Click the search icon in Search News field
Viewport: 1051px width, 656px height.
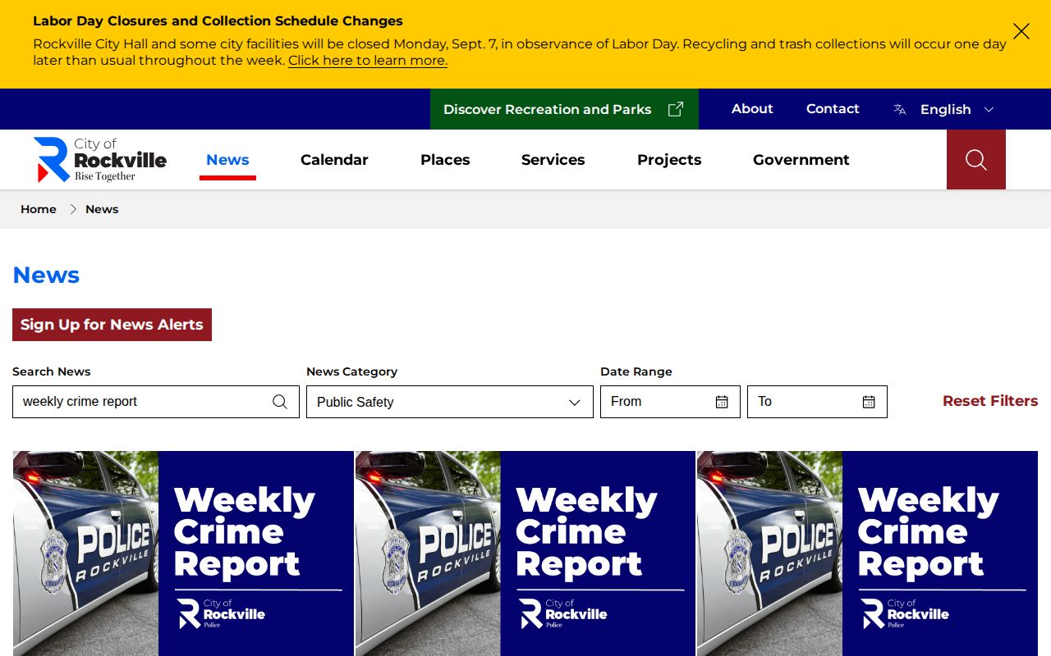280,402
